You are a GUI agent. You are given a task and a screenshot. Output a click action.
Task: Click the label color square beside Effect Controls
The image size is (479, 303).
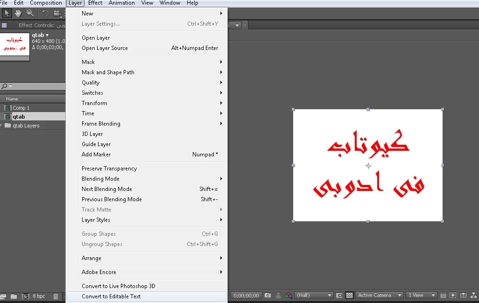pyautogui.click(x=4, y=25)
